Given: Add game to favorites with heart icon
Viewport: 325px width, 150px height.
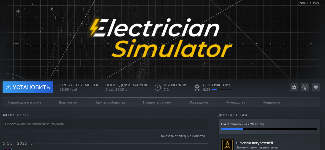Looking at the screenshot, I should pyautogui.click(x=316, y=87).
